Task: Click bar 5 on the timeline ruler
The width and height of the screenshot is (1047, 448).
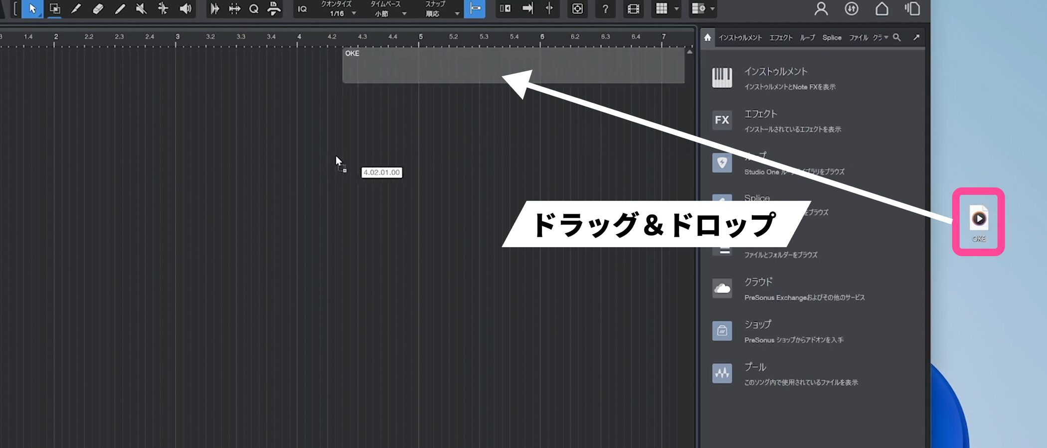Action: [421, 37]
